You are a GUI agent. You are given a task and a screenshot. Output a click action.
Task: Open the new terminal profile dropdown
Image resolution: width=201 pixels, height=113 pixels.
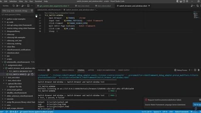(192, 70)
